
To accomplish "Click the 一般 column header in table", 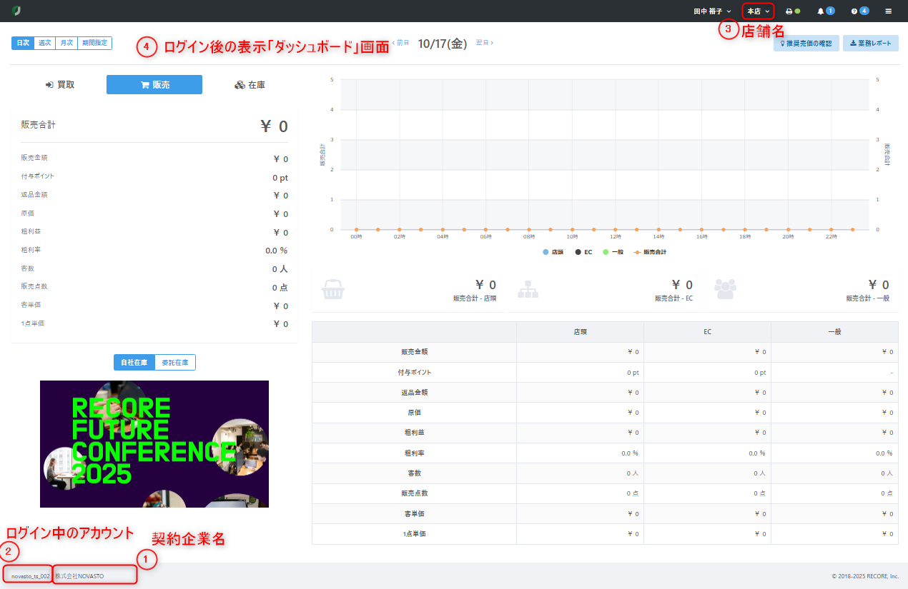I will [x=834, y=332].
